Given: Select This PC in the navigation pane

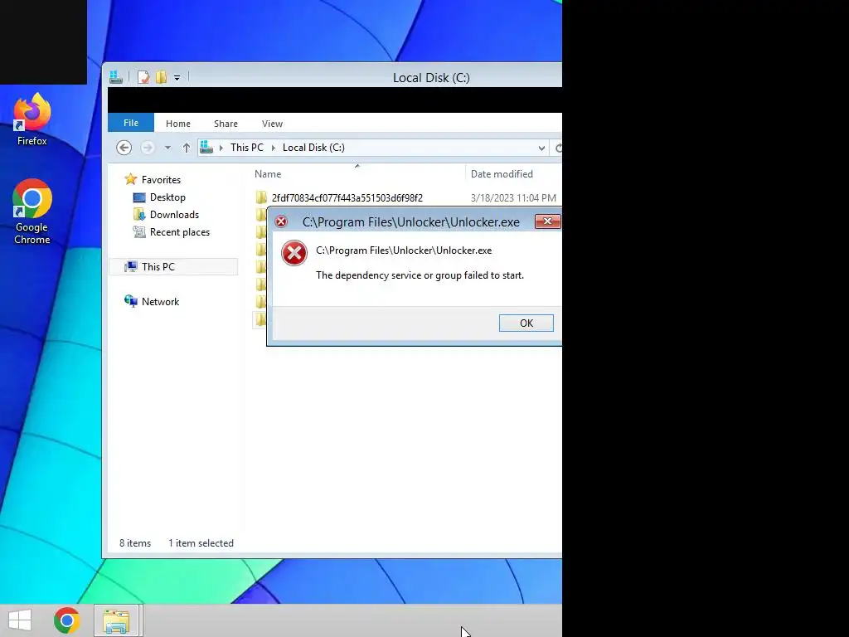Looking at the screenshot, I should (158, 266).
